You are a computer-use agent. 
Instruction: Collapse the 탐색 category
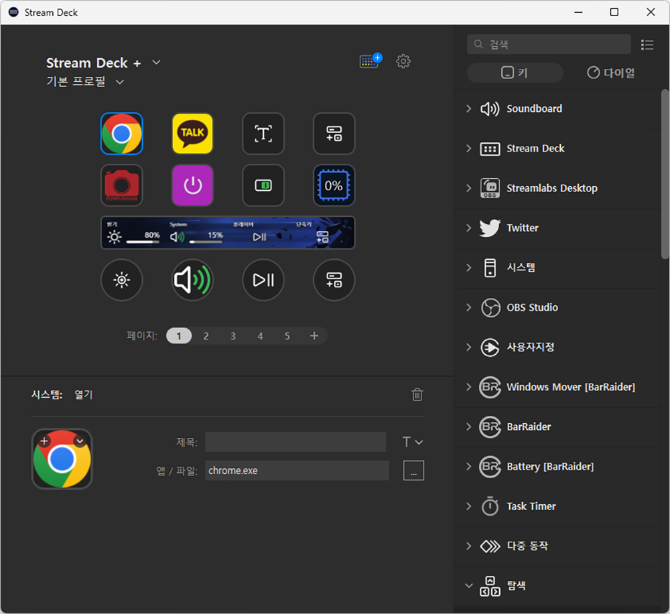click(x=469, y=586)
